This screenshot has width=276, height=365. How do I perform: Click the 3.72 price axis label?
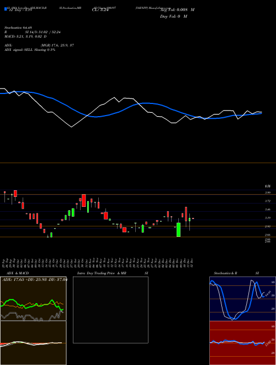(268, 201)
